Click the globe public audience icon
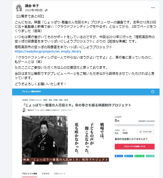Screen dimensions: 163x178 (46, 10)
